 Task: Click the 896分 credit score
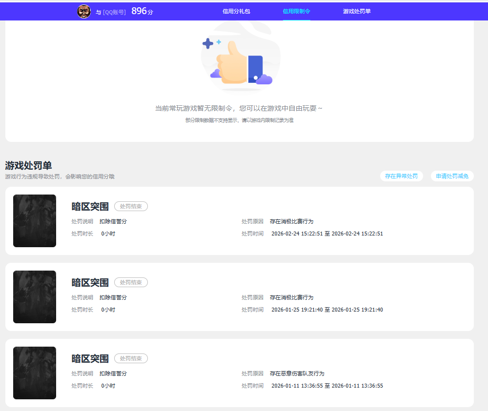(142, 11)
